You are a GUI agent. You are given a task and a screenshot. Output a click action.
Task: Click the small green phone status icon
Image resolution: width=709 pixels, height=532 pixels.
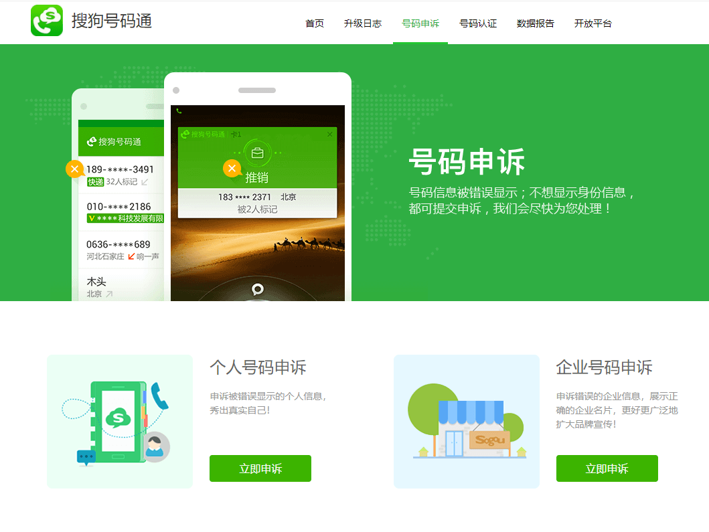[179, 111]
